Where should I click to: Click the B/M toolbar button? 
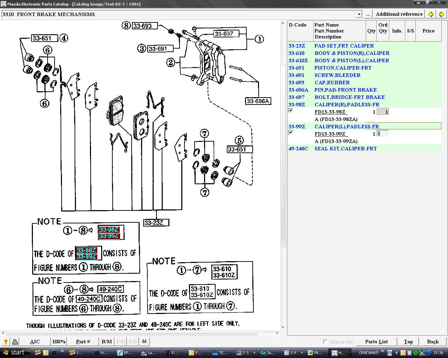[x=107, y=342]
